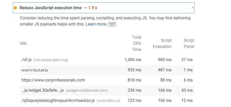
Task: Click the 960 ms script evaluation value
Action: click(x=165, y=60)
